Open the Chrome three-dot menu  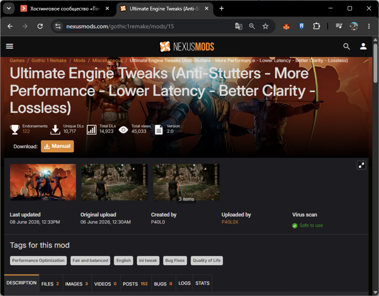coord(369,26)
